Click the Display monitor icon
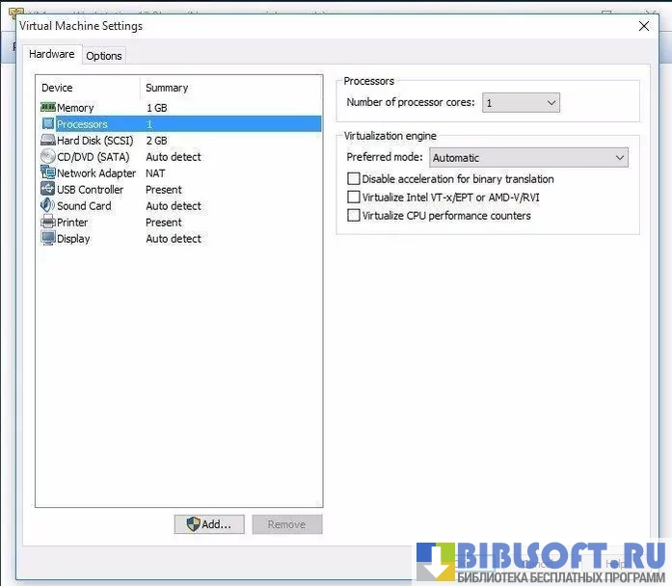This screenshot has width=672, height=586. (x=48, y=239)
